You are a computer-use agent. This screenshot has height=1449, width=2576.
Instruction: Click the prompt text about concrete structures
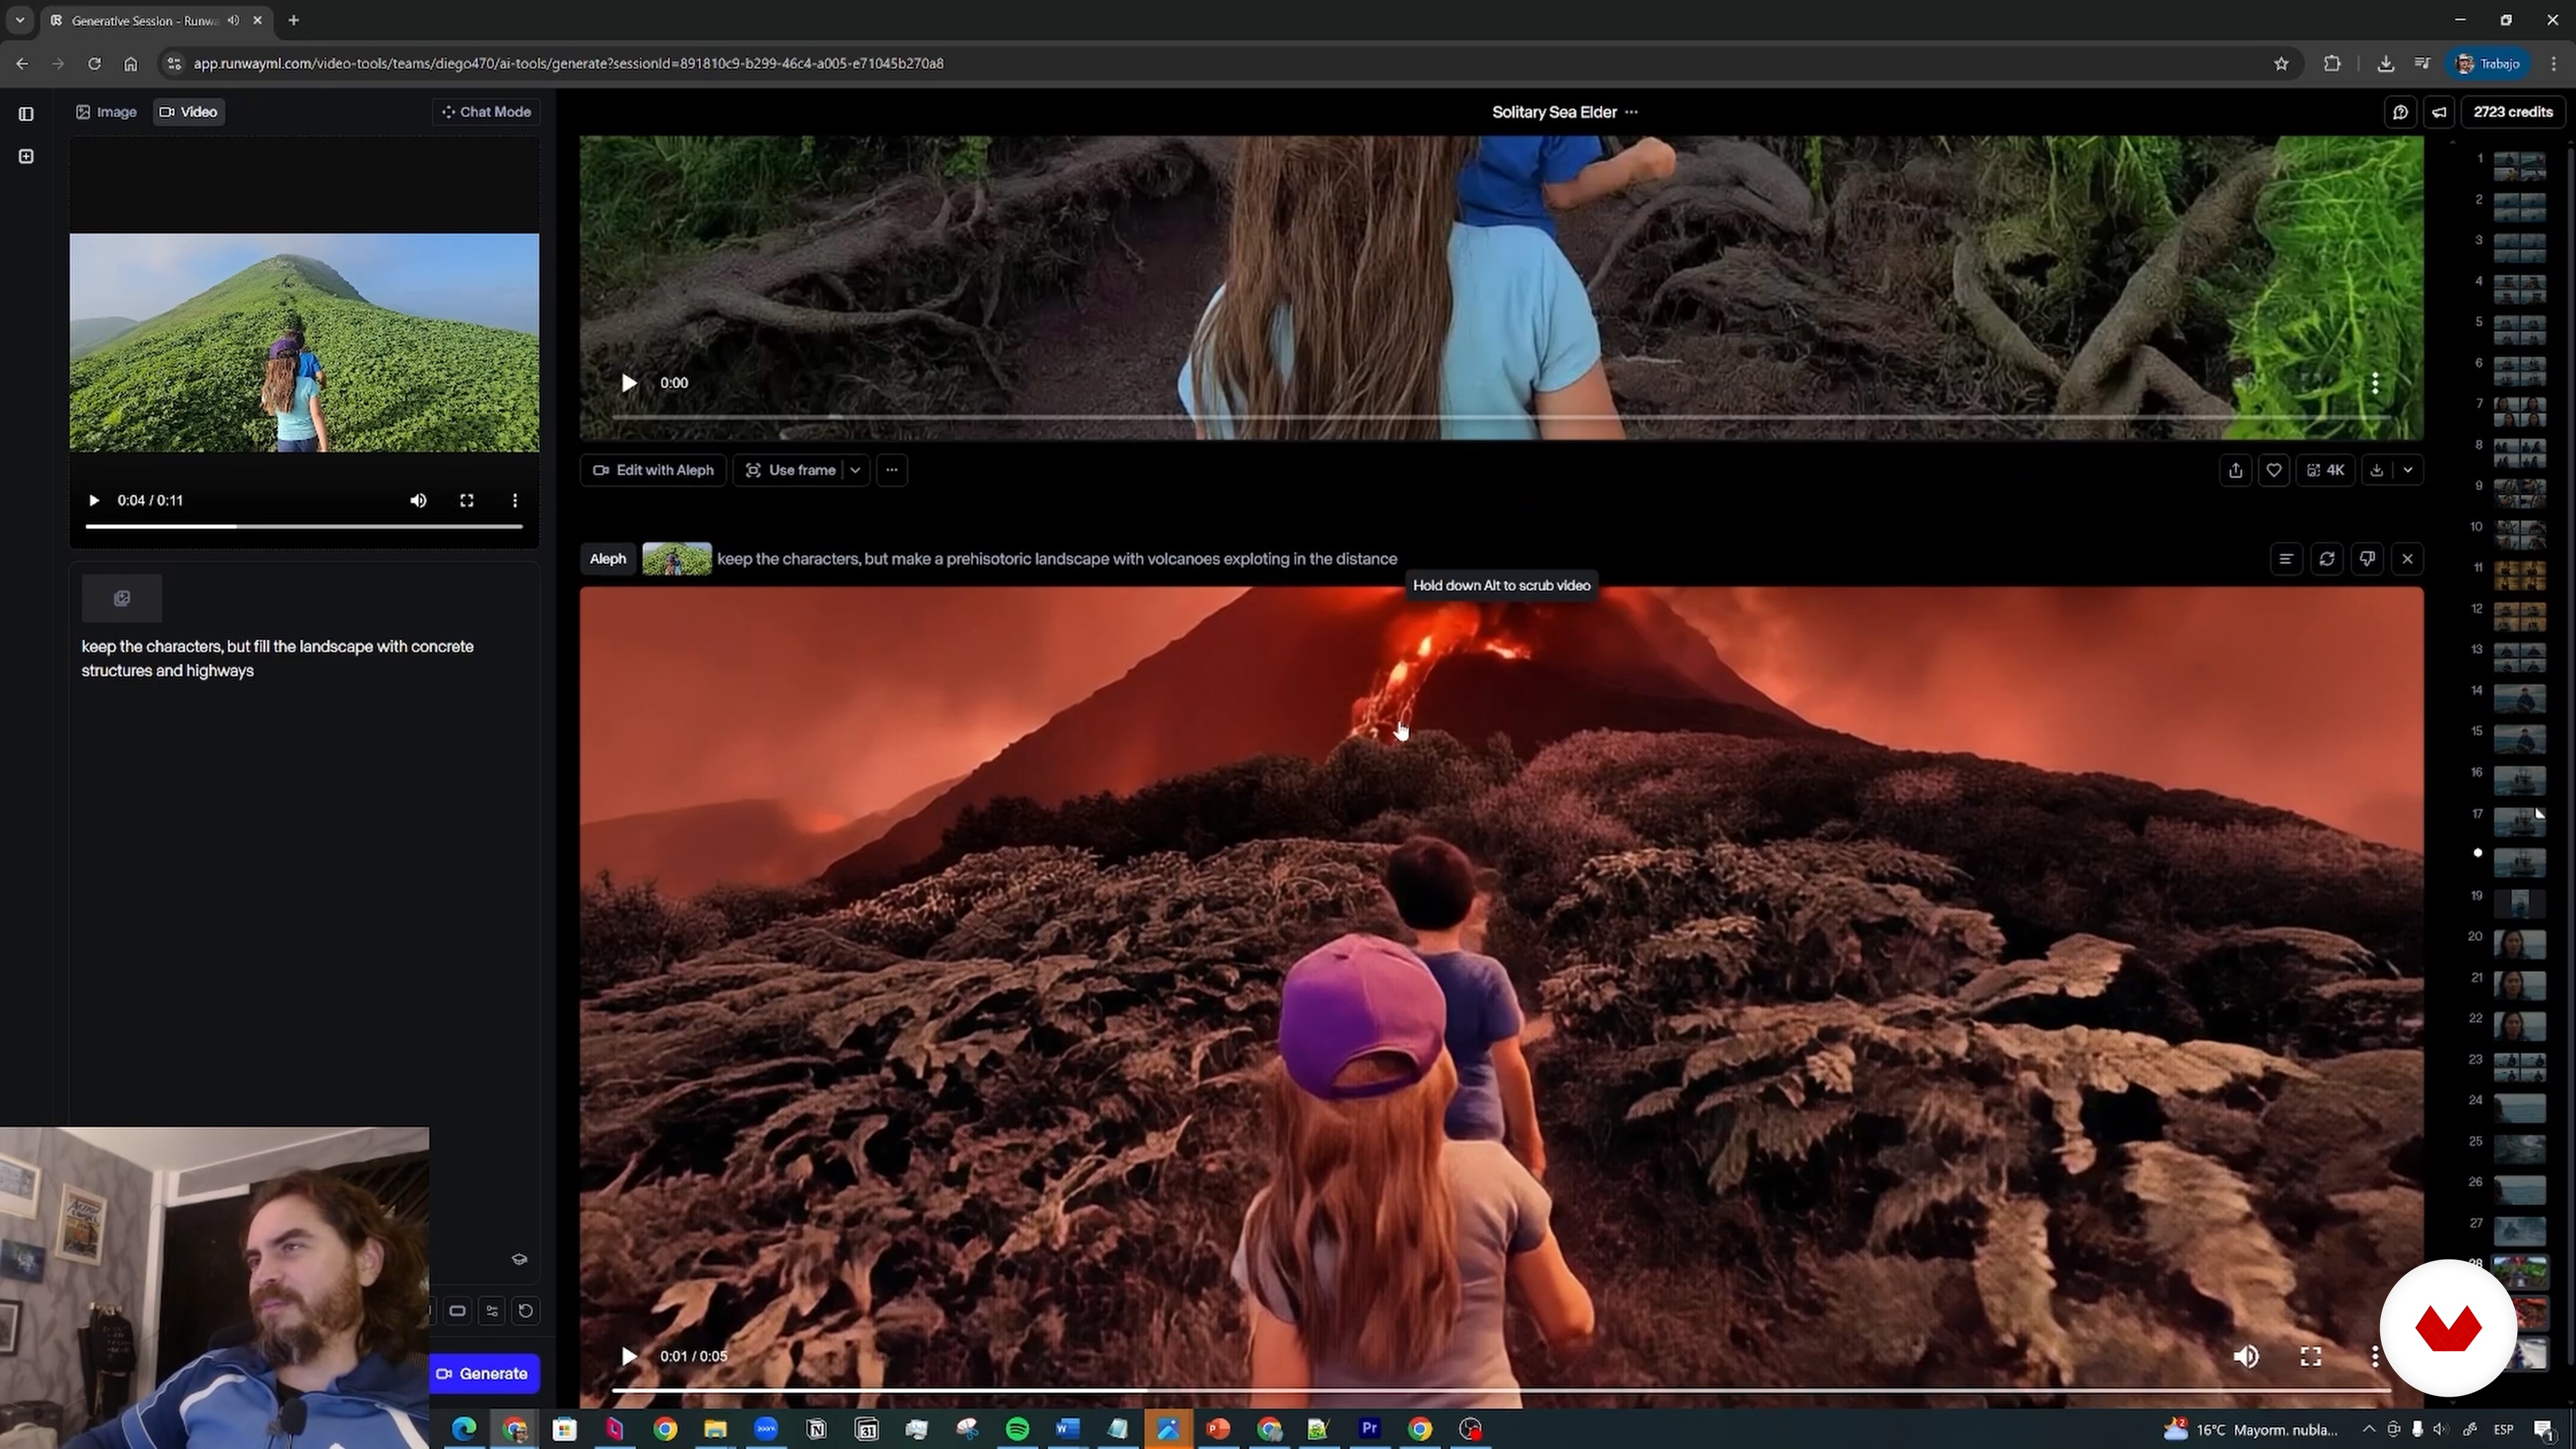pyautogui.click(x=278, y=659)
